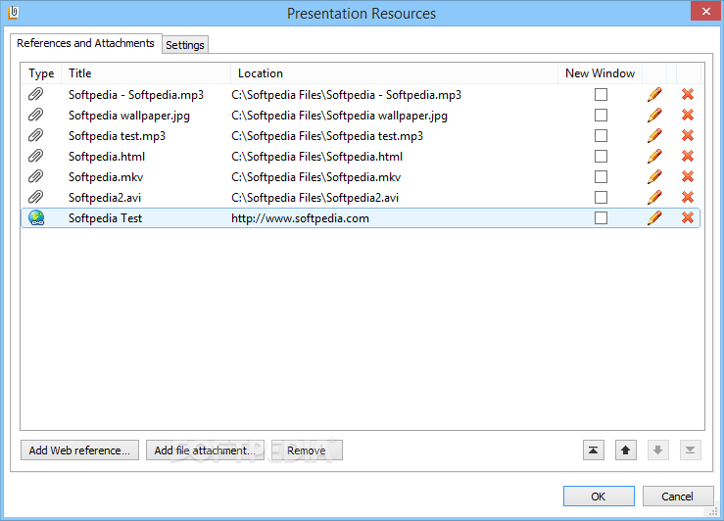Click the Remove button
This screenshot has height=521, width=724.
click(307, 450)
